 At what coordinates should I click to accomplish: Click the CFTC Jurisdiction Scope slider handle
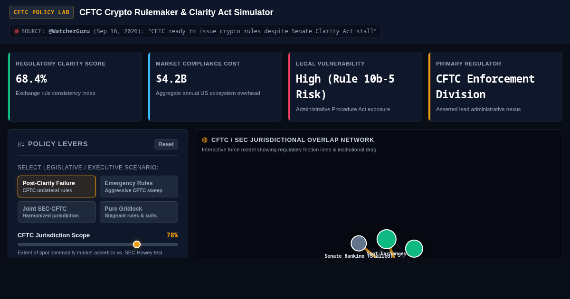click(x=137, y=244)
